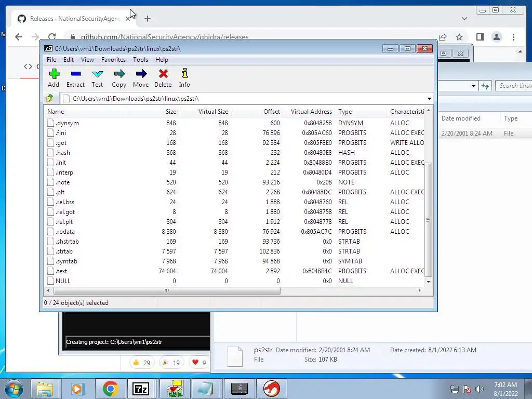The image size is (532, 399).
Task: Select the .plt section entry
Action: tap(234, 192)
